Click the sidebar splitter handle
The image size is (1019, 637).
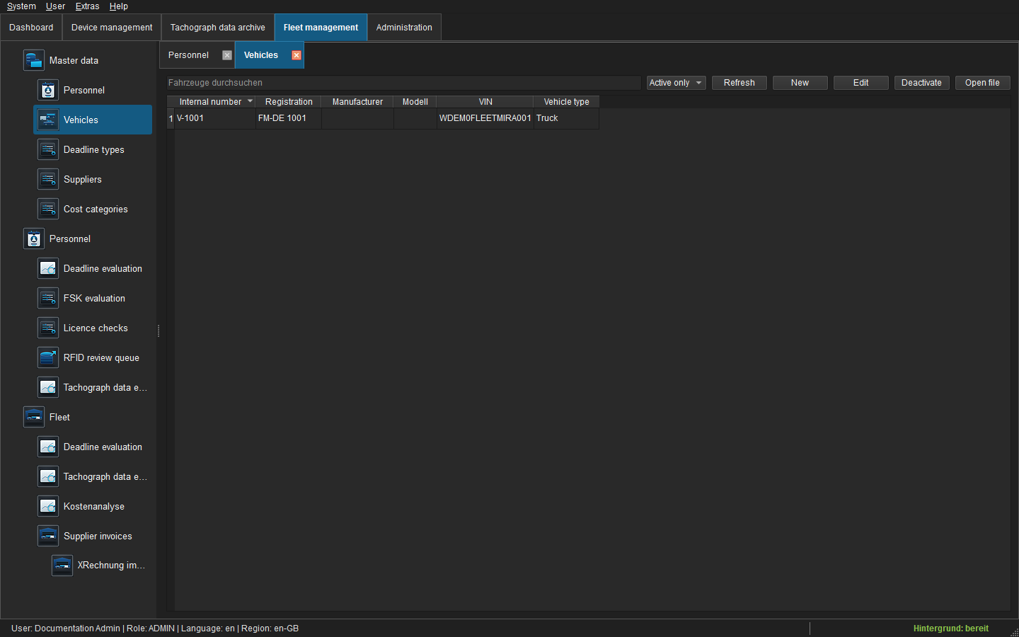pos(159,331)
